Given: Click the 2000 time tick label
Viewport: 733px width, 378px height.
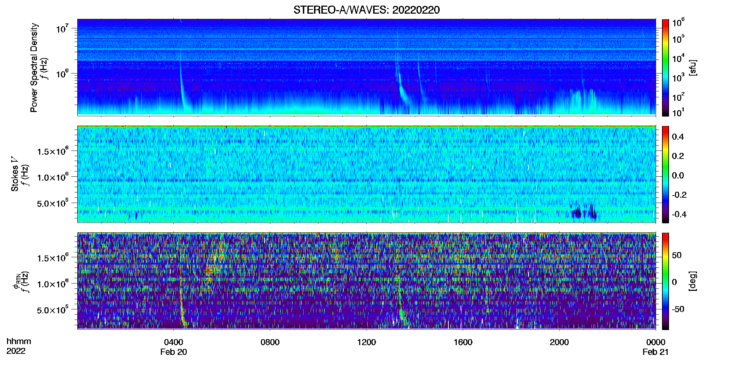Looking at the screenshot, I should coord(559,342).
